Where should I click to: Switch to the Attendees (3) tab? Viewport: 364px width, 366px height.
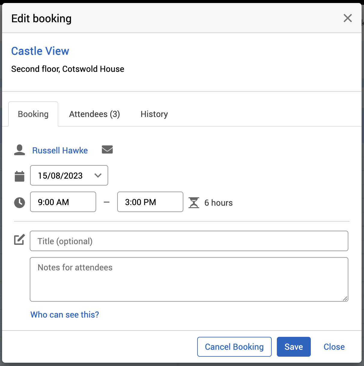pyautogui.click(x=94, y=114)
